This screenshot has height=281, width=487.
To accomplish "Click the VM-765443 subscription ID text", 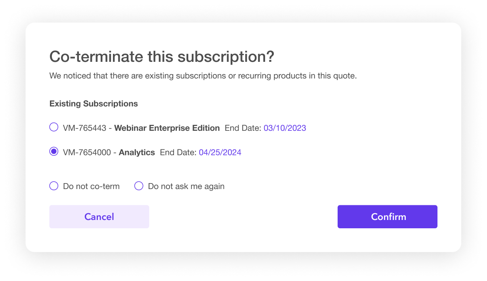I will [85, 128].
